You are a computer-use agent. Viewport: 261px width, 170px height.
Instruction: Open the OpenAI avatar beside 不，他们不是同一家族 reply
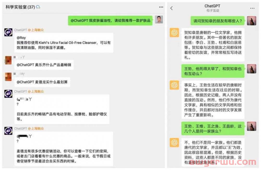coord(174,142)
